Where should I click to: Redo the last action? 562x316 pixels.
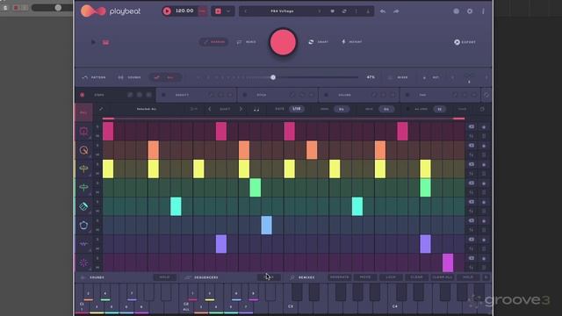[x=396, y=11]
